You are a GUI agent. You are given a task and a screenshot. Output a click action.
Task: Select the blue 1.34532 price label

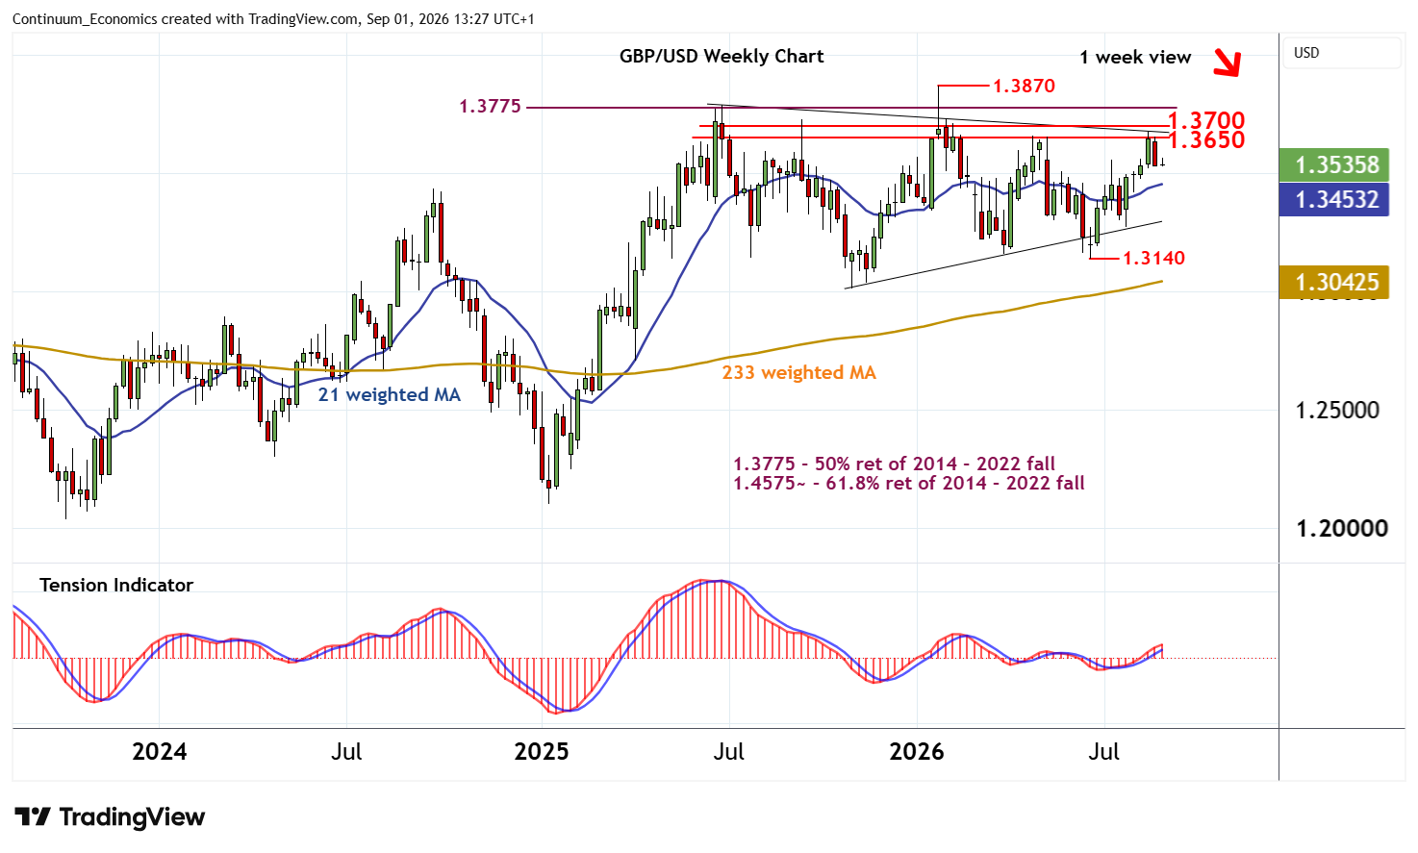1334,199
